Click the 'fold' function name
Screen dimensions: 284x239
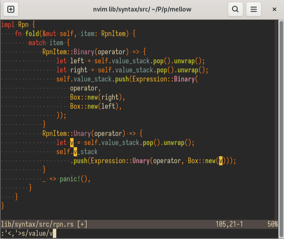[32, 34]
